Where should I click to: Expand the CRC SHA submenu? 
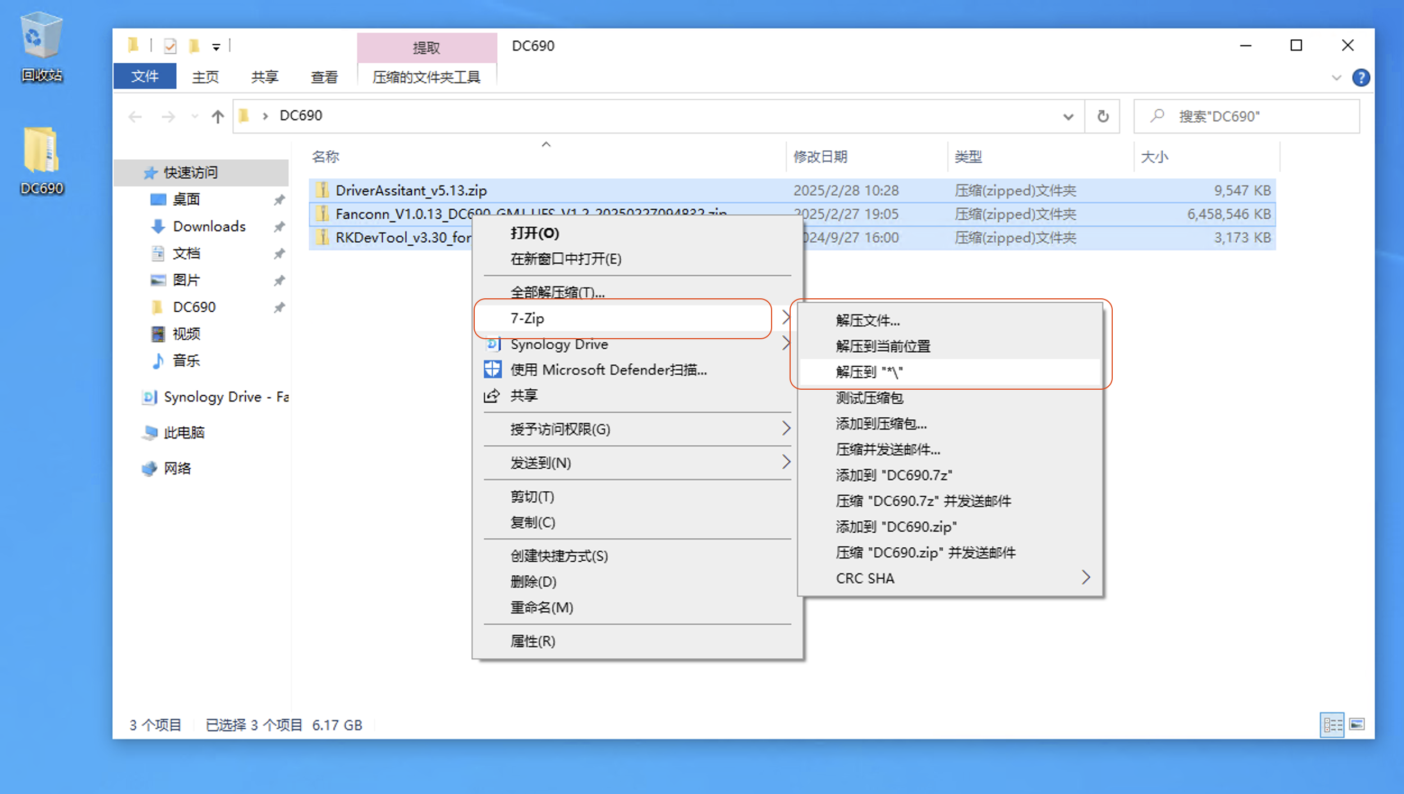point(949,578)
